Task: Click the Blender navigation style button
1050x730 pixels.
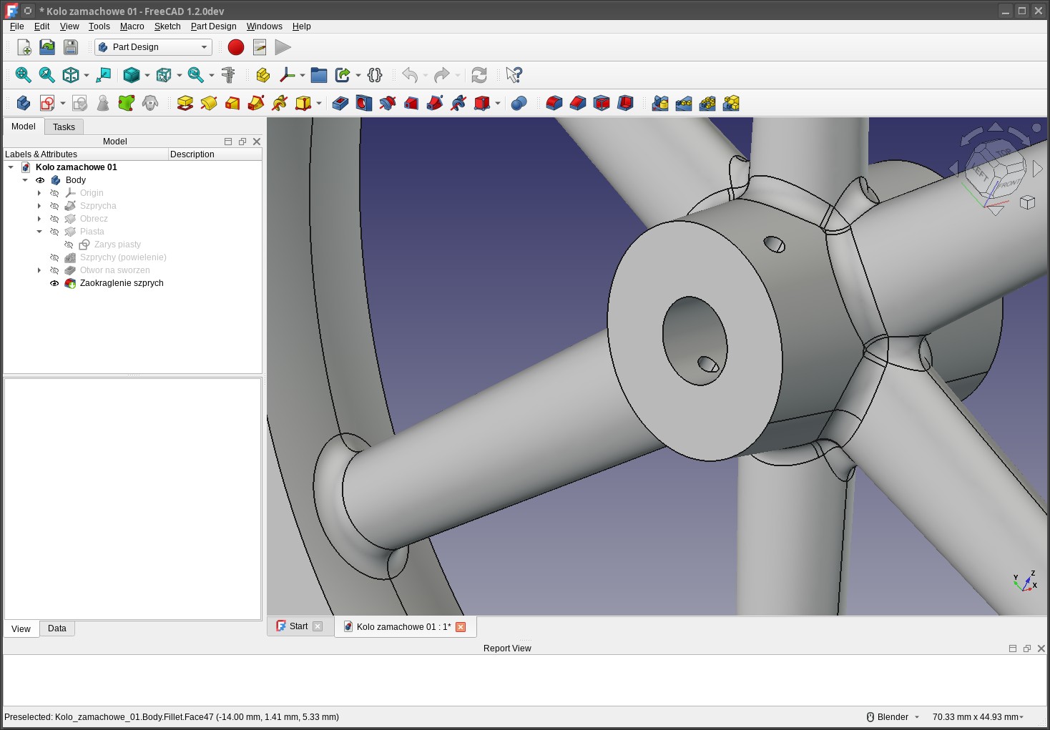Action: pos(892,717)
